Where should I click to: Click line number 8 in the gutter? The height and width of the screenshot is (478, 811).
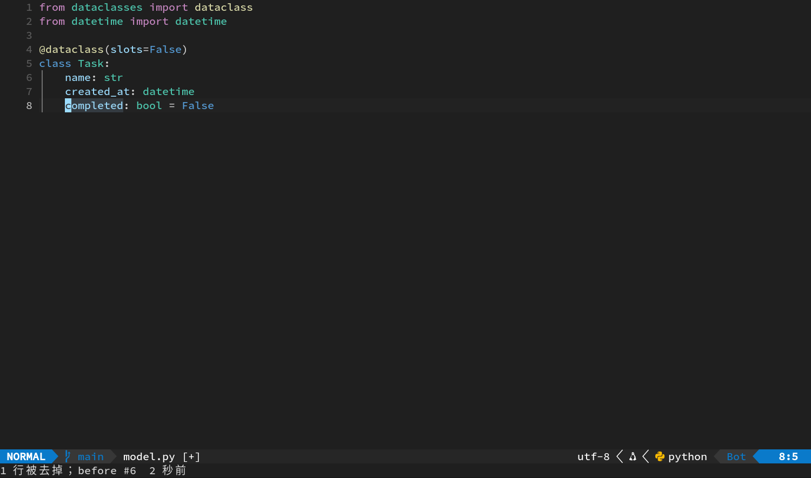coord(29,106)
